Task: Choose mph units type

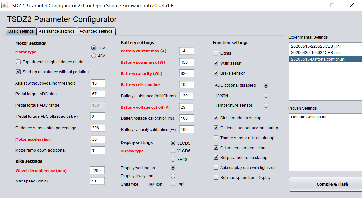Action: [173, 184]
